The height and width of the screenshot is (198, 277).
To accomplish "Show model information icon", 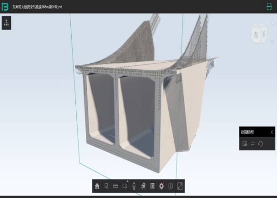I will (x=170, y=186).
